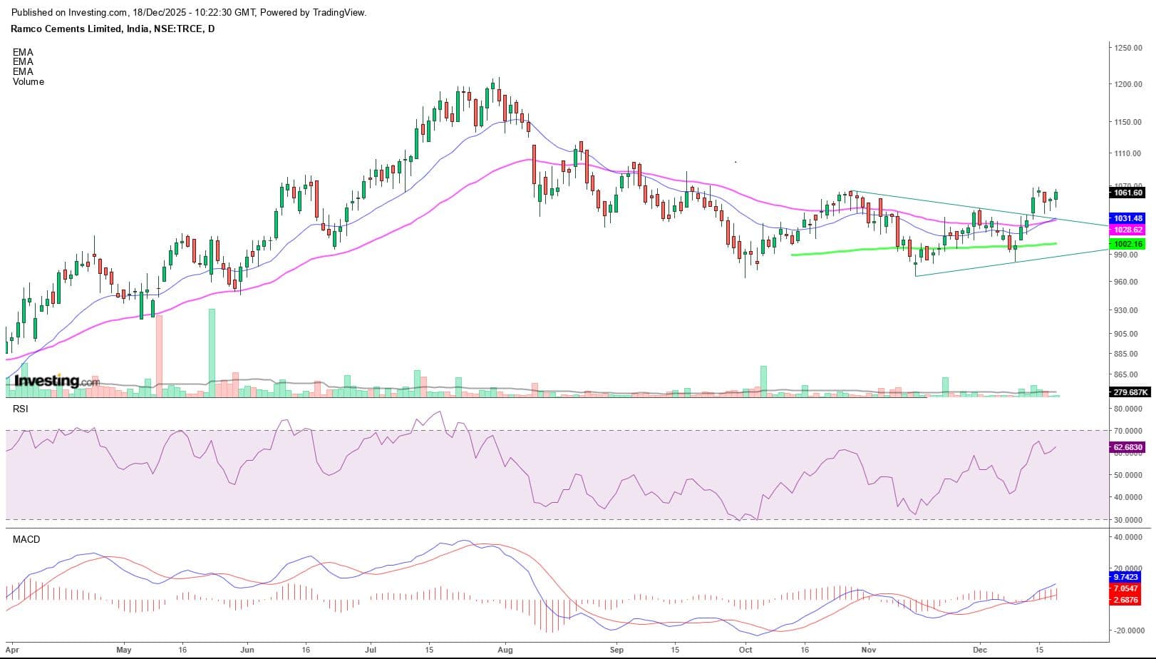Click the 40.0000 label on the MACD axis
1156x659 pixels.
click(x=1128, y=537)
